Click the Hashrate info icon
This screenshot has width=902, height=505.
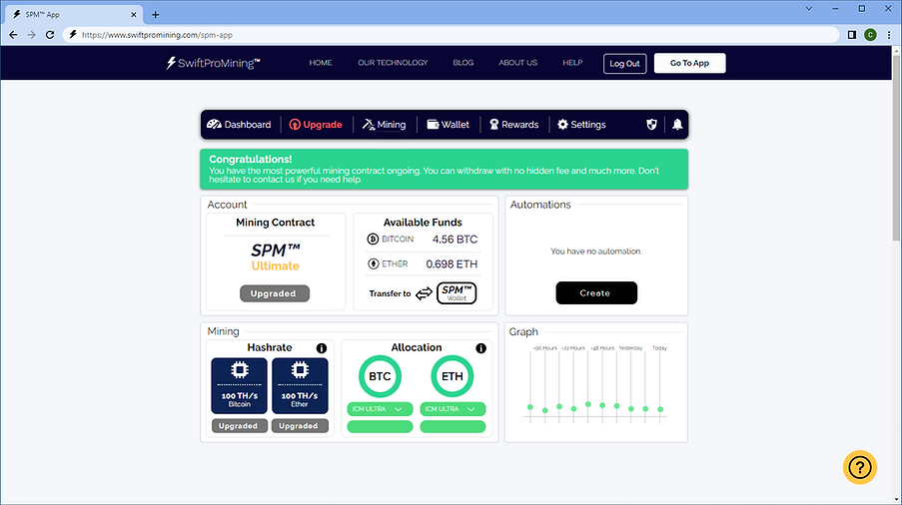322,348
